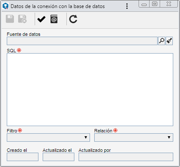Screen dimensions: 180x167
Task: Clear Fuente de datos with brush icon
Action: pyautogui.click(x=169, y=41)
